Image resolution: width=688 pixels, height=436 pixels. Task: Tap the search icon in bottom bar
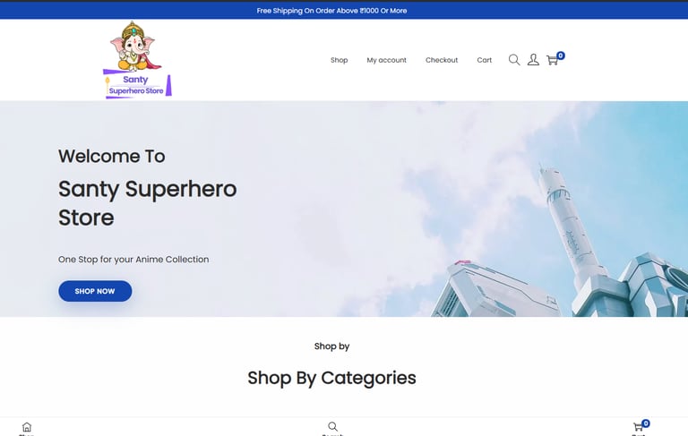(332, 426)
